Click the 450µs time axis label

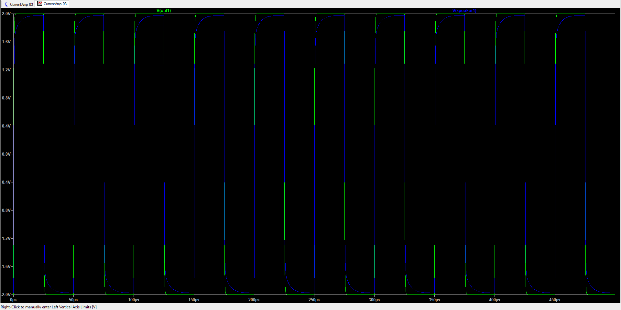(555, 300)
